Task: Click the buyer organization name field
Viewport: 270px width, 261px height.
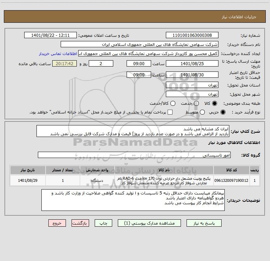Action: [x=140, y=44]
